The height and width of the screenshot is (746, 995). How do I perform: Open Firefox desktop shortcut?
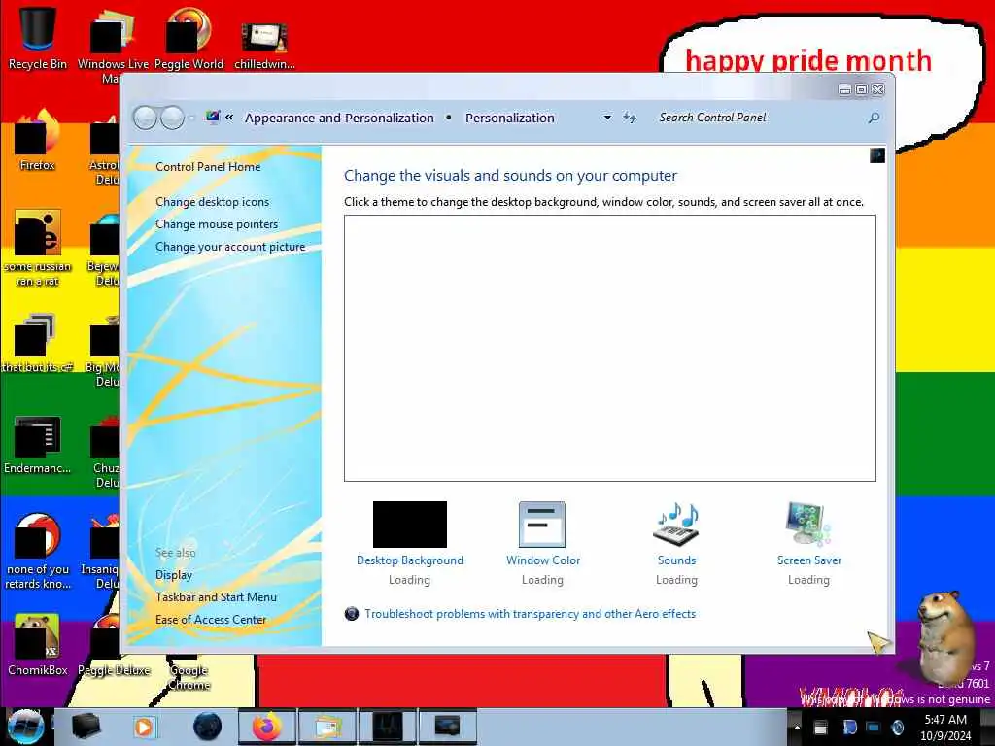[x=38, y=140]
